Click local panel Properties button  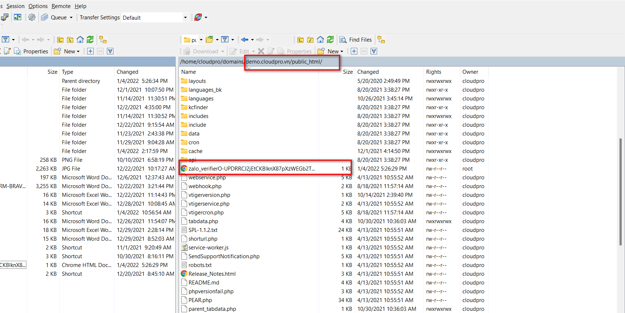point(31,51)
